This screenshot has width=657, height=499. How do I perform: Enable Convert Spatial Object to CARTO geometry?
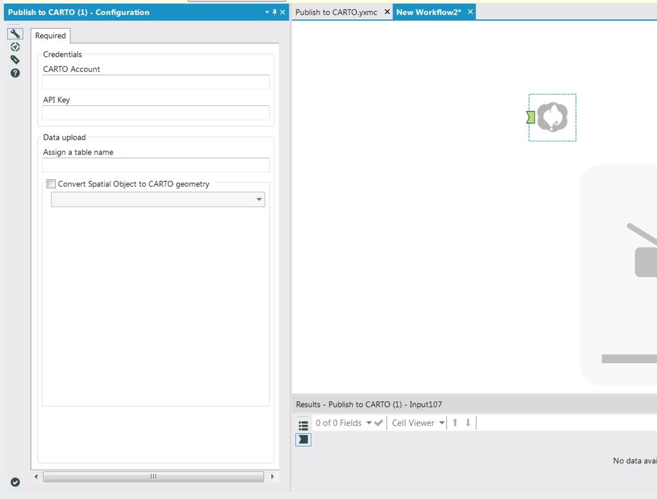51,184
